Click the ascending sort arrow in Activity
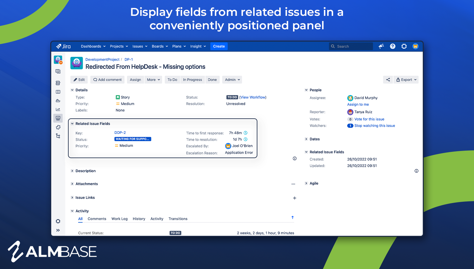474x269 pixels. pyautogui.click(x=292, y=218)
